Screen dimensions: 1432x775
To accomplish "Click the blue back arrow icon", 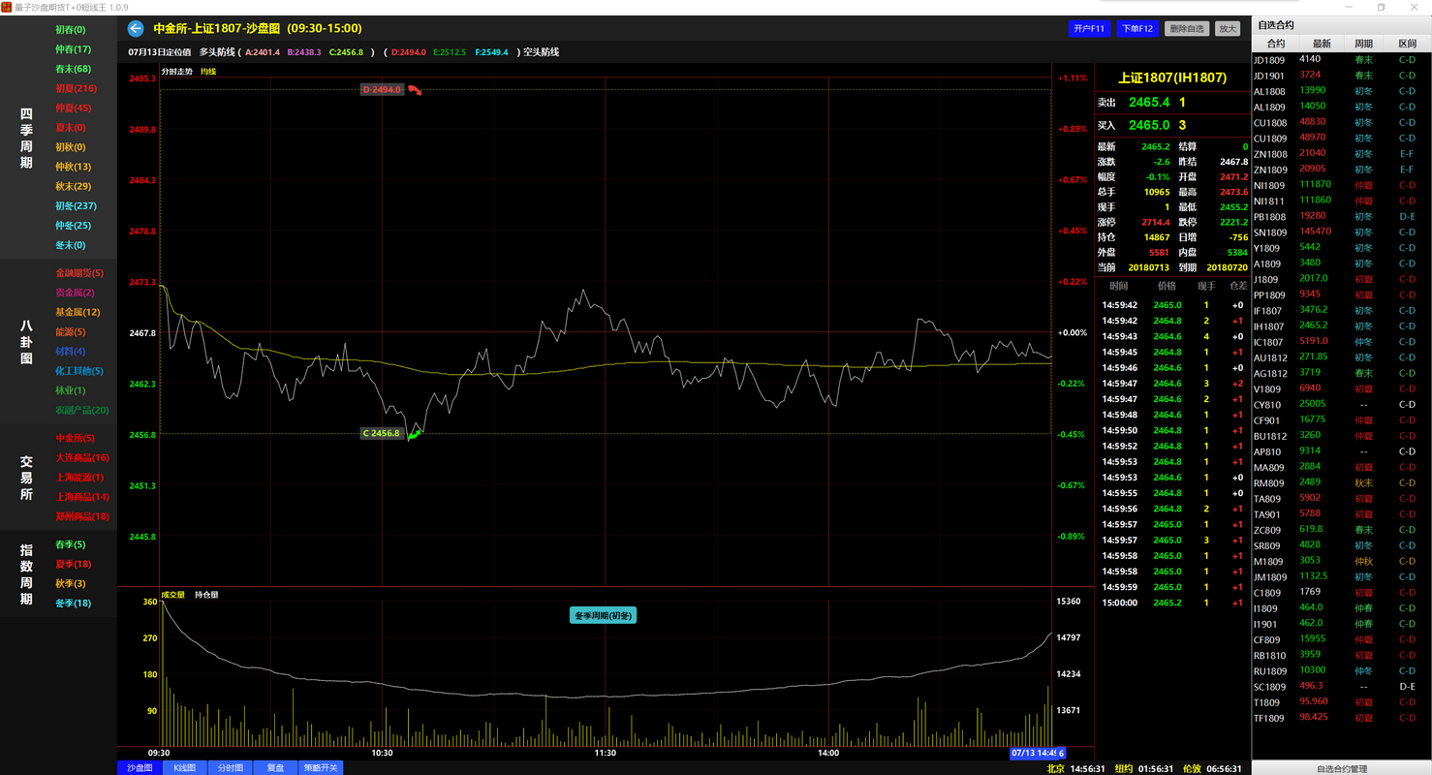I will (x=136, y=29).
